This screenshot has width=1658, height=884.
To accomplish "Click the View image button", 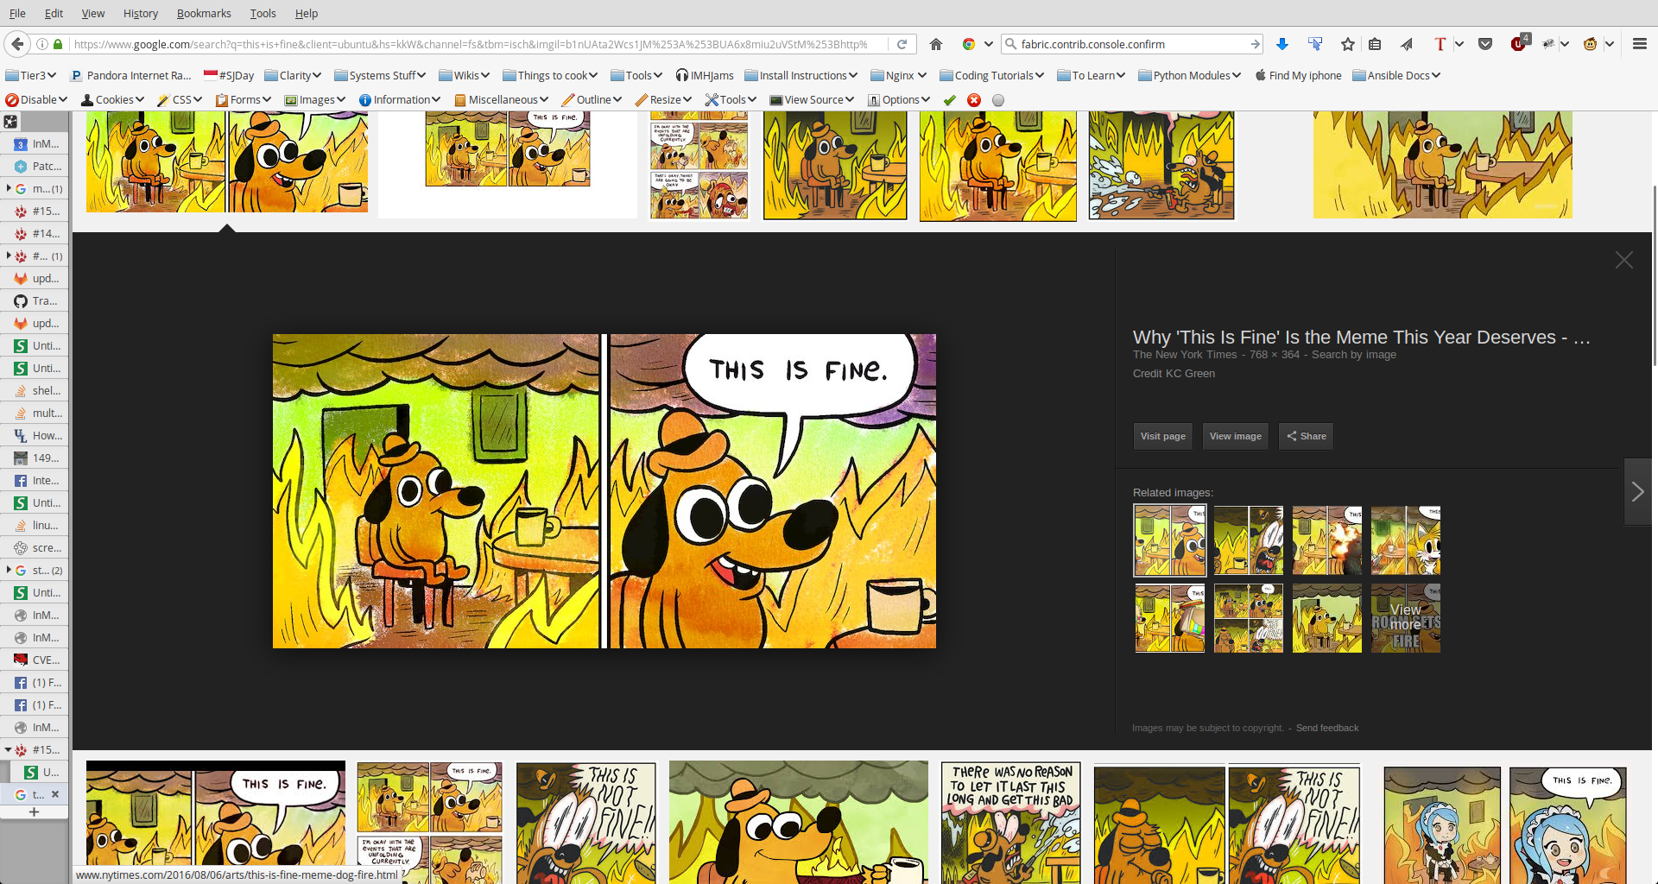I will tap(1235, 436).
